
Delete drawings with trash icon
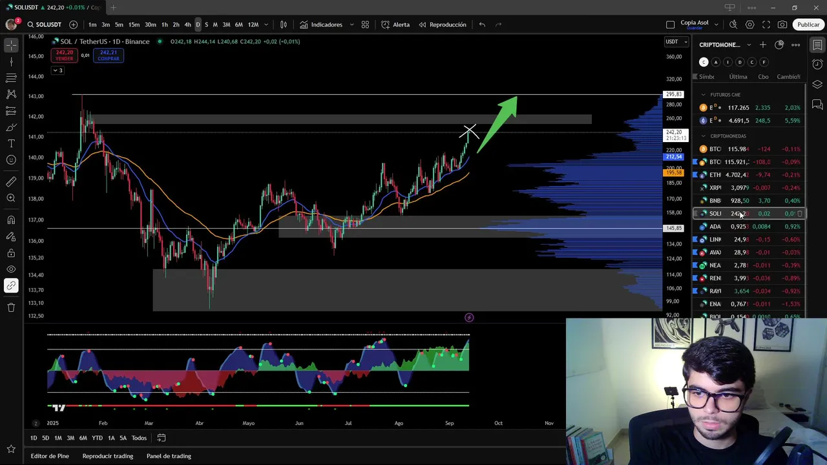pyautogui.click(x=11, y=307)
